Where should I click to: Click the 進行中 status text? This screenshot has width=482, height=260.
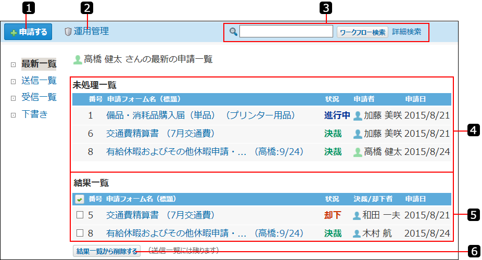tap(337, 115)
